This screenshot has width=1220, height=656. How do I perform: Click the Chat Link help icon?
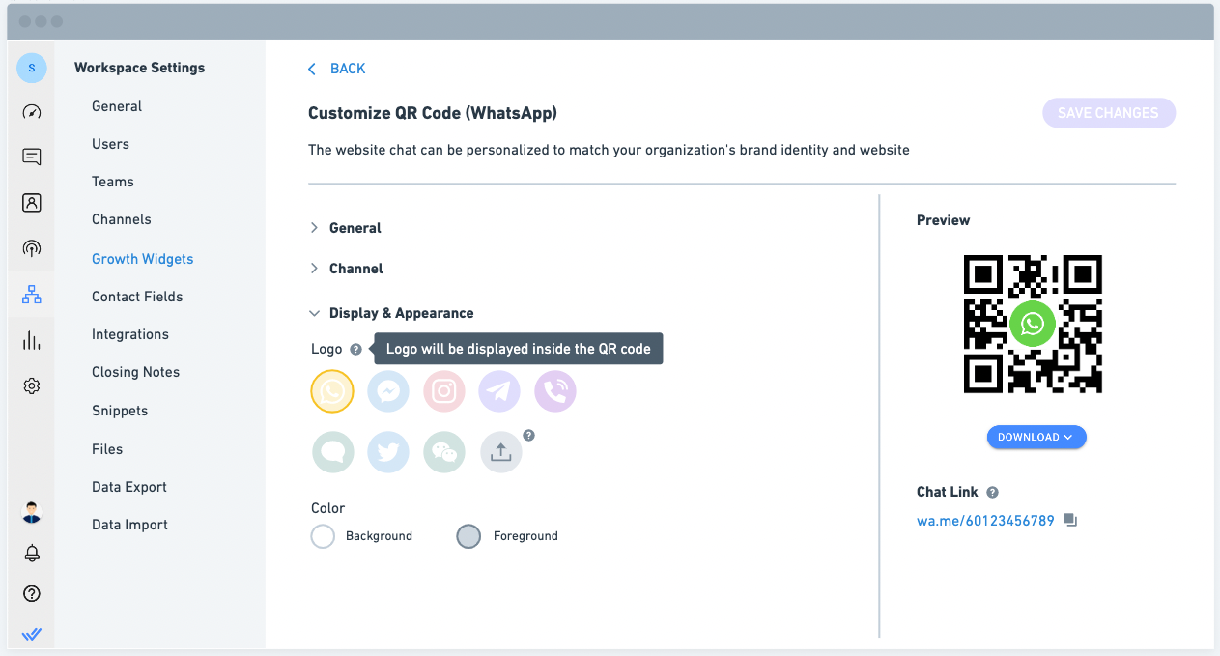tap(992, 492)
